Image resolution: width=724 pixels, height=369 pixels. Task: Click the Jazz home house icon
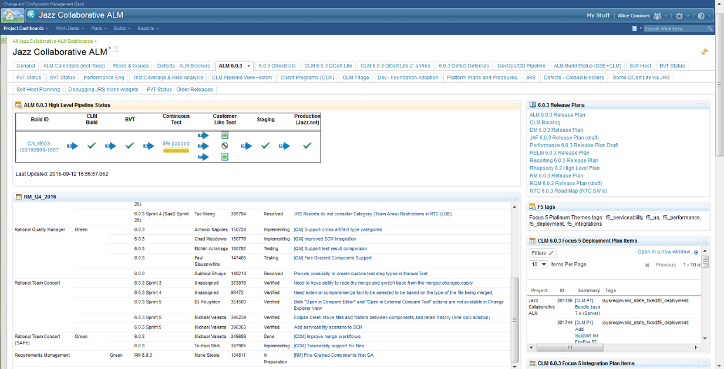(10, 16)
